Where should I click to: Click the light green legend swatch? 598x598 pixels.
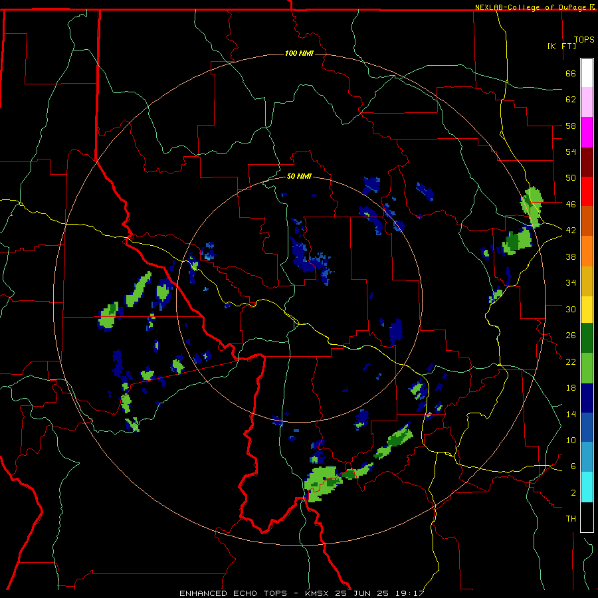587,368
